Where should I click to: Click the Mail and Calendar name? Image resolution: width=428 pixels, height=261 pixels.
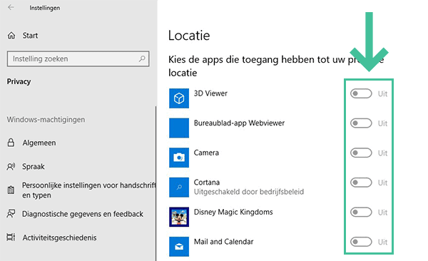[x=223, y=242]
